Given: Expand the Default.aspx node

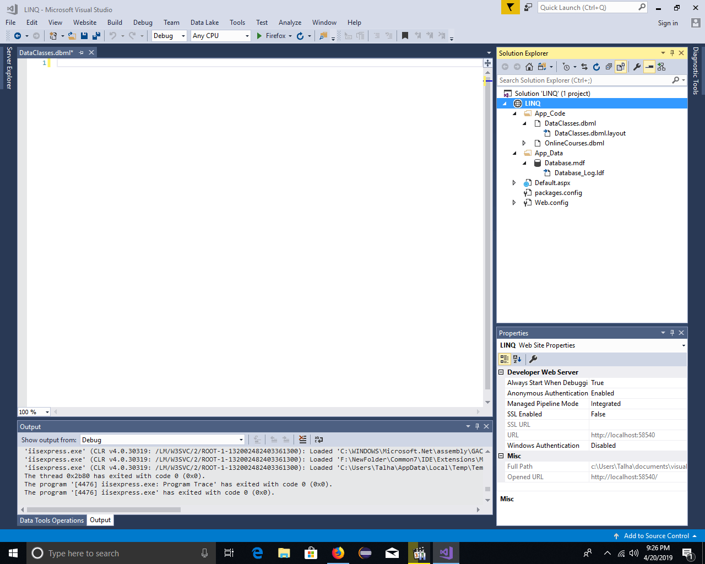Looking at the screenshot, I should [514, 183].
